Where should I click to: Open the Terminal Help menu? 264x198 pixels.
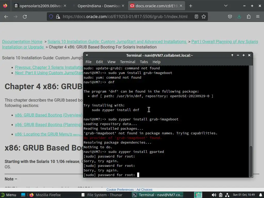[156, 62]
